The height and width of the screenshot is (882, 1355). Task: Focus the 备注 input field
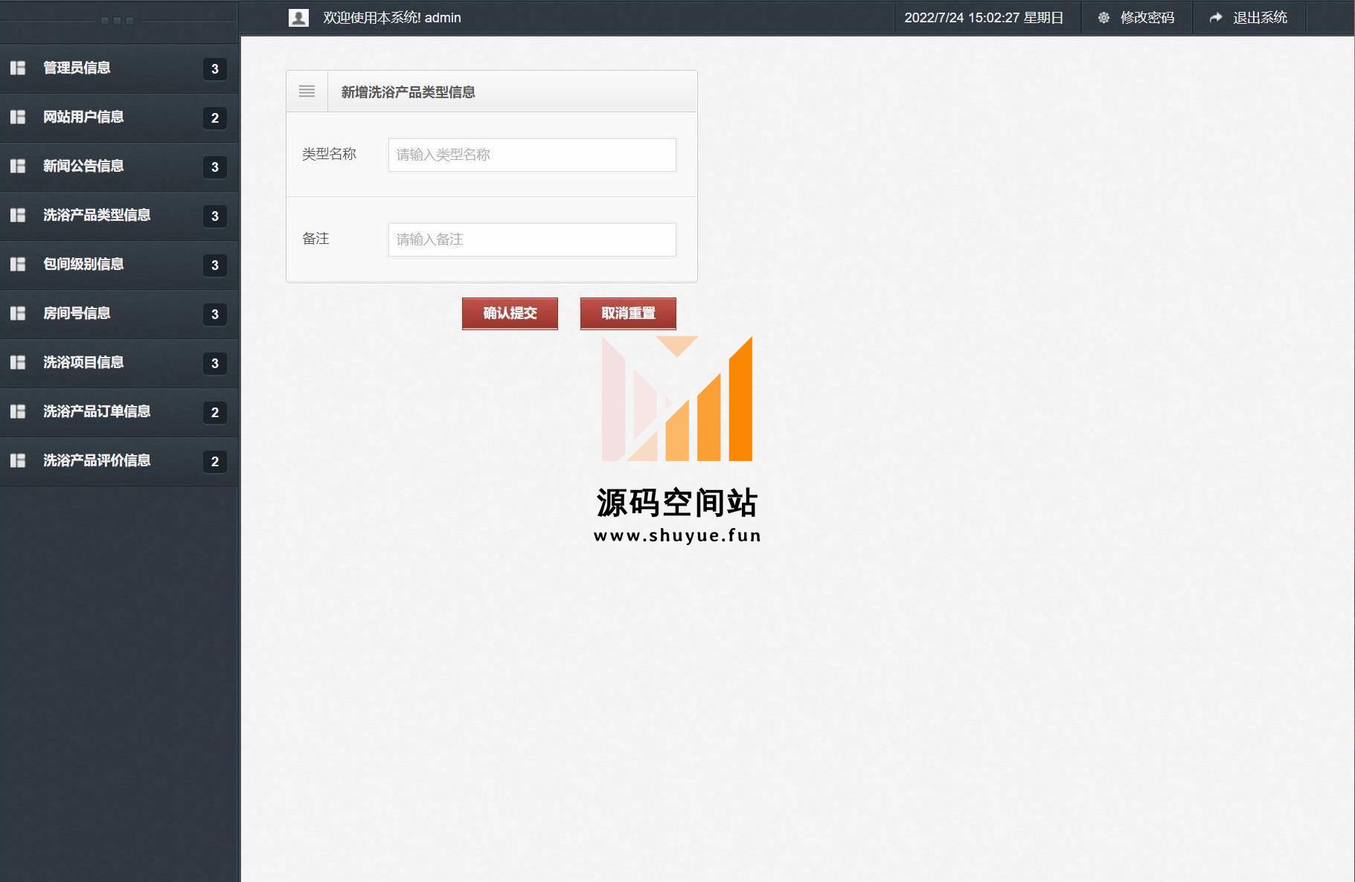click(x=532, y=239)
